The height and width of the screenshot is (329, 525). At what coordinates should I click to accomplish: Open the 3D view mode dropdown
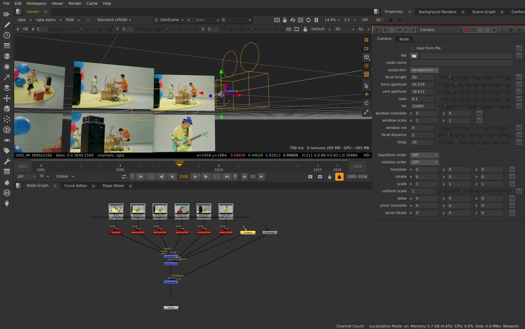coord(343,29)
